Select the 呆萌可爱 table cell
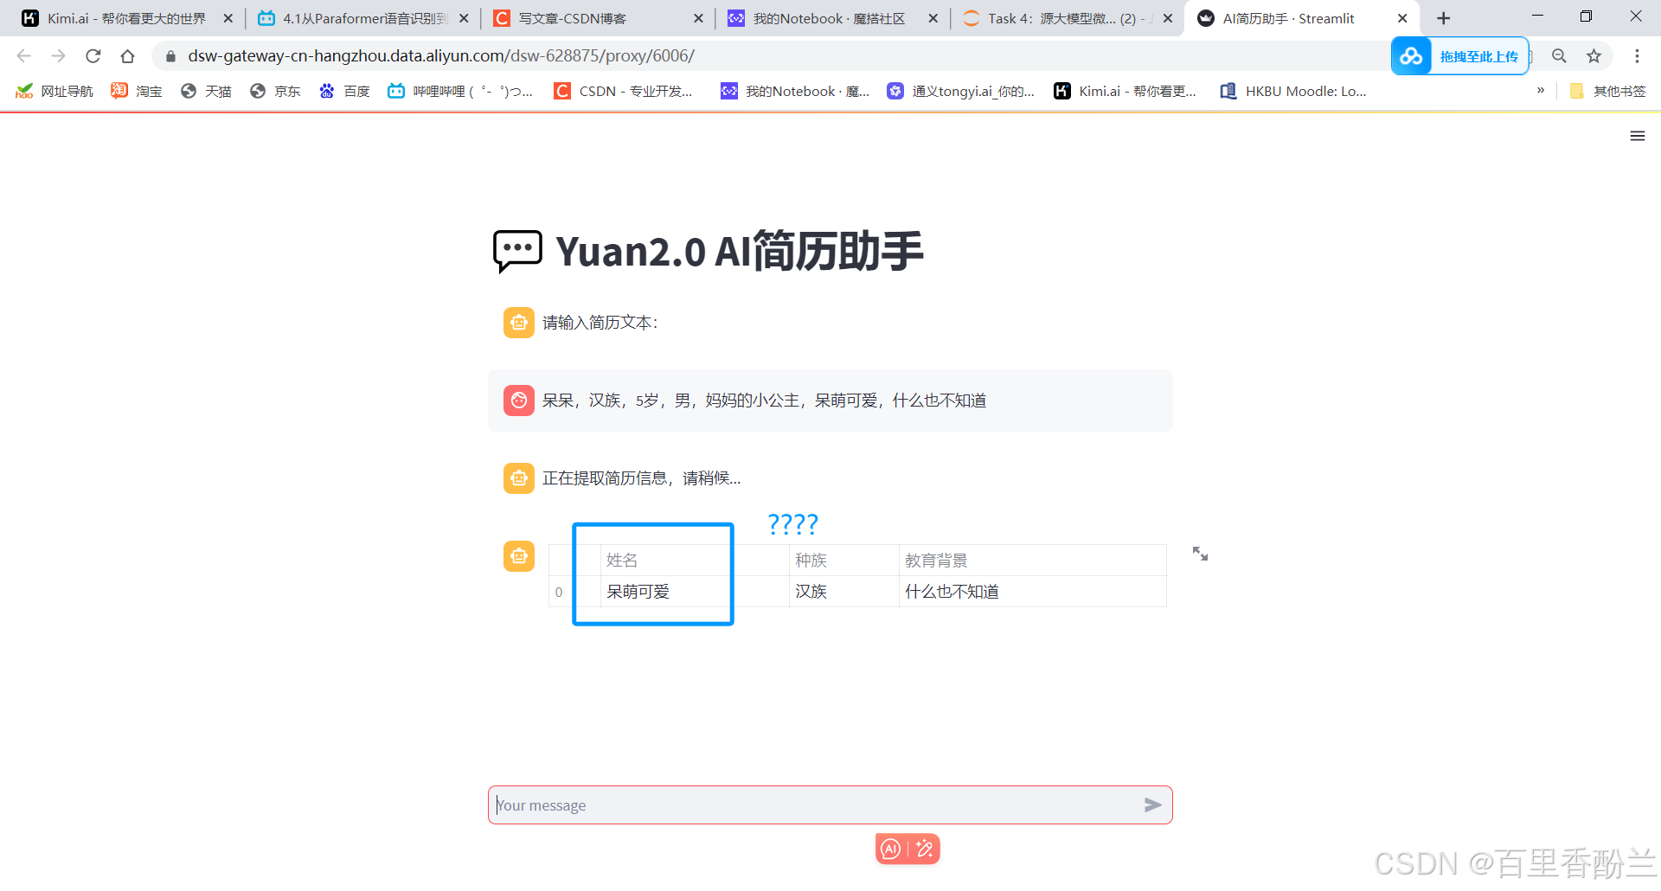Screen dimensions: 1661x891 pos(695,592)
